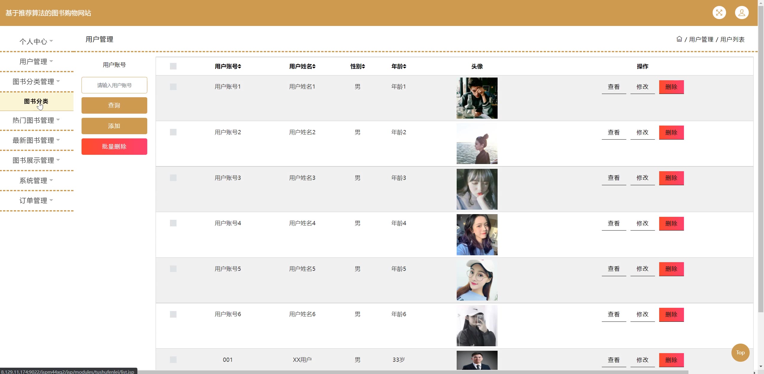Sort by 用户账号 column arrows
764x374 pixels.
[240, 67]
